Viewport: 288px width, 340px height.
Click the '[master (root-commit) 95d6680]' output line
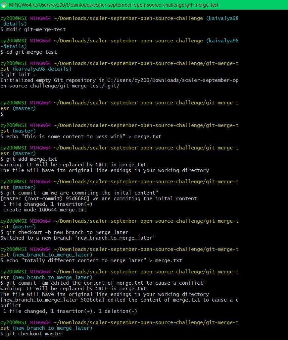[x=99, y=198]
